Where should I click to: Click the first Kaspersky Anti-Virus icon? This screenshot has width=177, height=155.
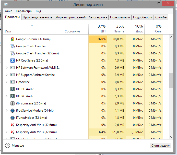point(13,125)
